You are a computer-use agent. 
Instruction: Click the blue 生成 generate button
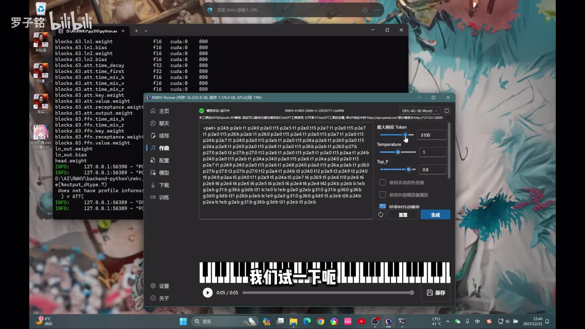(x=435, y=215)
